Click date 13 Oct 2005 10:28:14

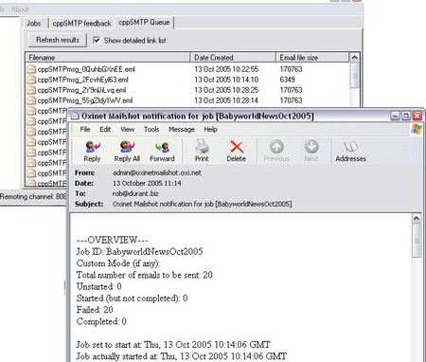[x=226, y=100]
